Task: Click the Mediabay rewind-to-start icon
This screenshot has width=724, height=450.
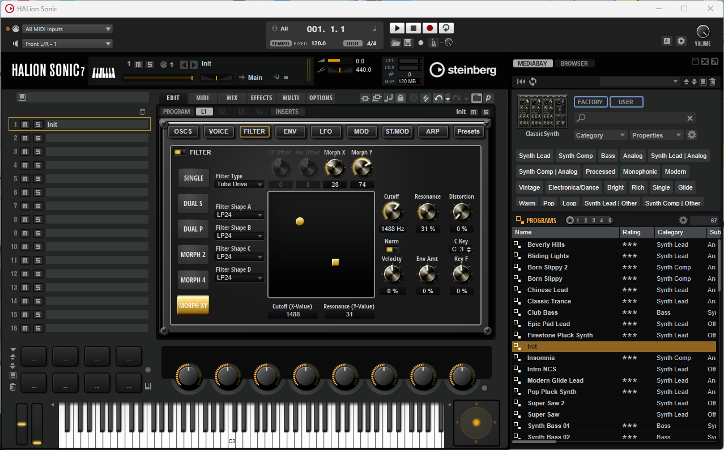Action: [x=521, y=82]
